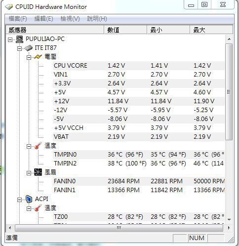This screenshot has height=246, width=239.
Task: Select the +3.3V sensor row
Action: [x=139, y=83]
